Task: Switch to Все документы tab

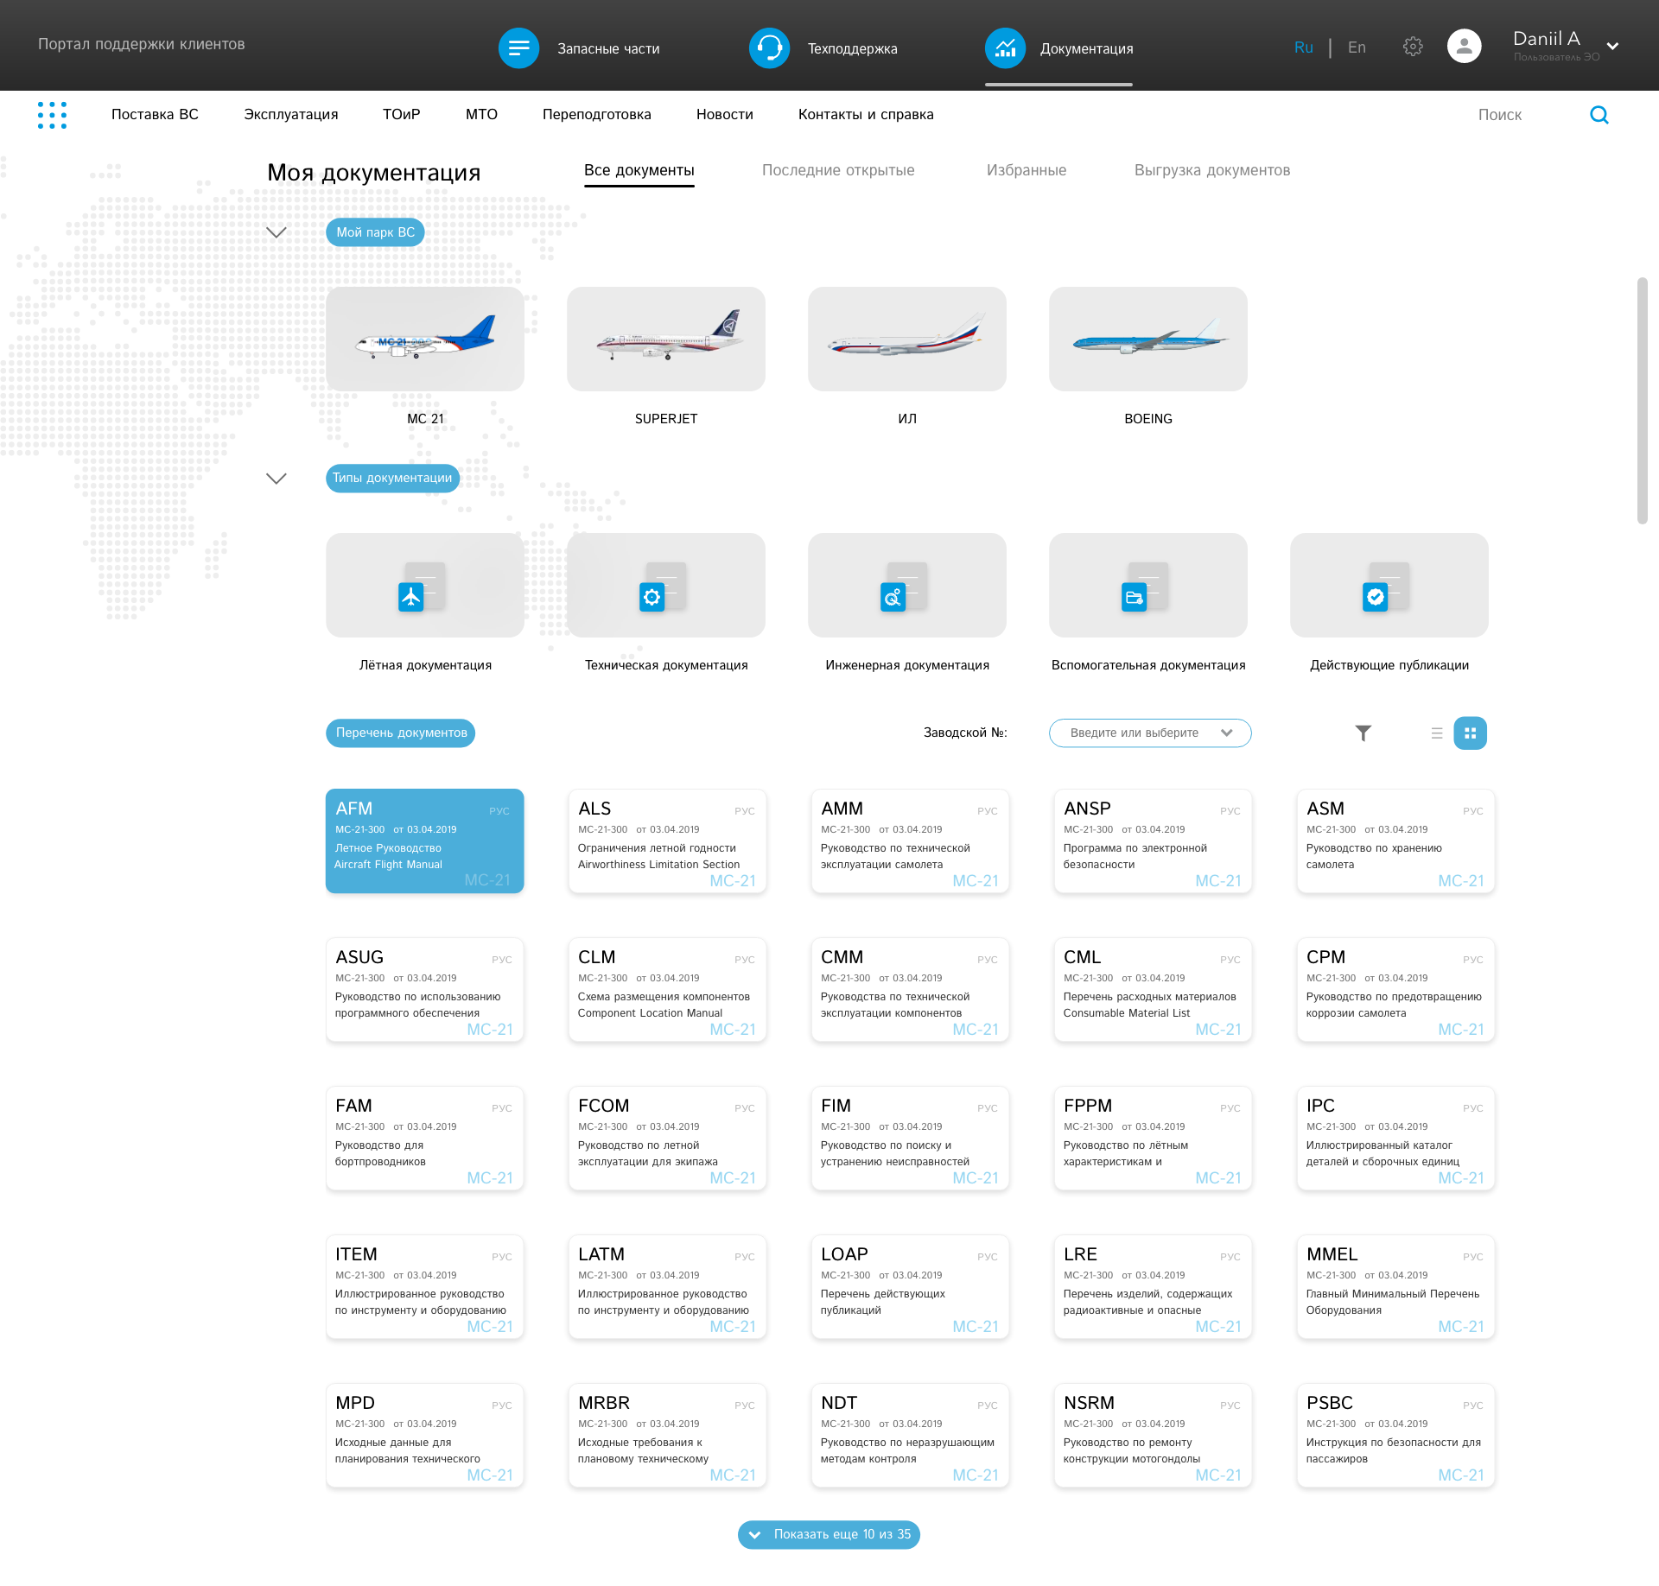Action: pos(639,170)
